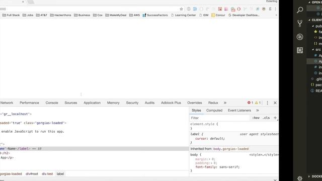Add a new style rule with plus

275,118
